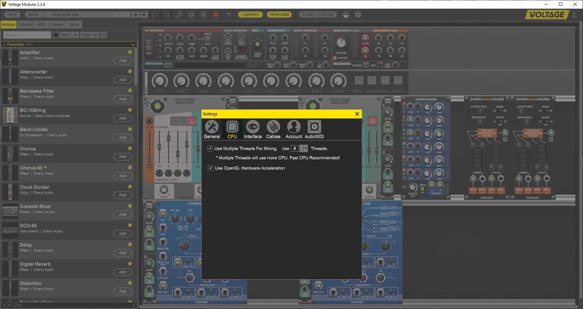Screen dimensions: 583x309
Task: Open the Cables settings page
Action: click(x=273, y=129)
